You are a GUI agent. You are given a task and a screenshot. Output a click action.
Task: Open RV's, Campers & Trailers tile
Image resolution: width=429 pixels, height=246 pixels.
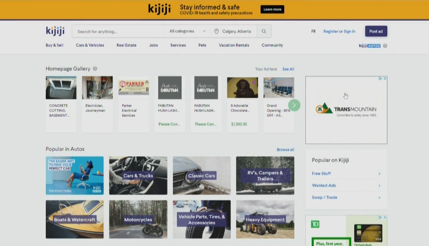pyautogui.click(x=265, y=175)
